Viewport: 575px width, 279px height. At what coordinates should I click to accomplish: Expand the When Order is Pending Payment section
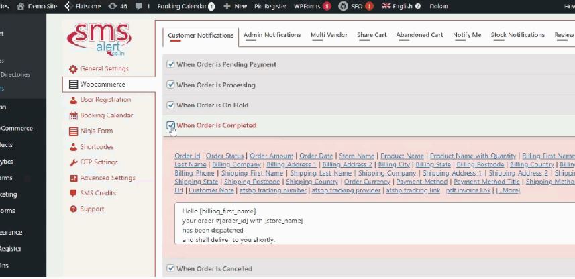368,64
